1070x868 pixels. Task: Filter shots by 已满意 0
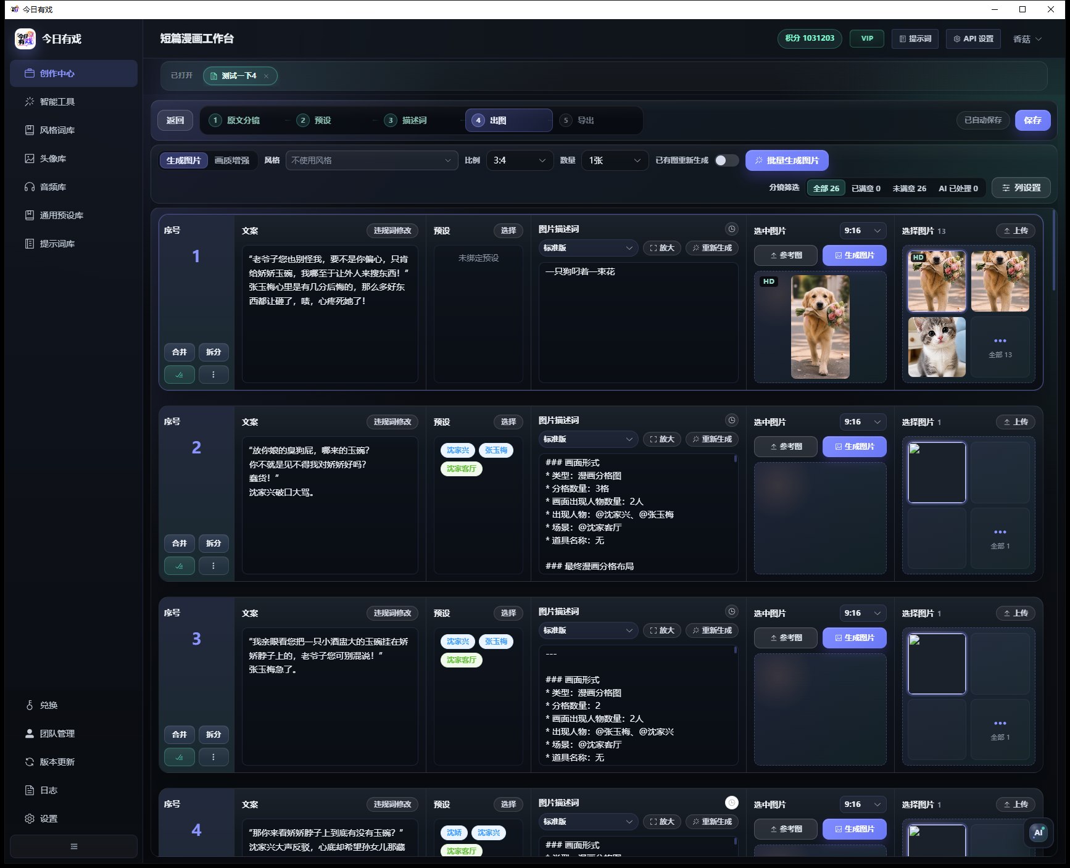[x=866, y=188]
